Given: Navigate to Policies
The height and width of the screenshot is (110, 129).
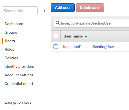Looking at the screenshot, I should coord(11,58).
